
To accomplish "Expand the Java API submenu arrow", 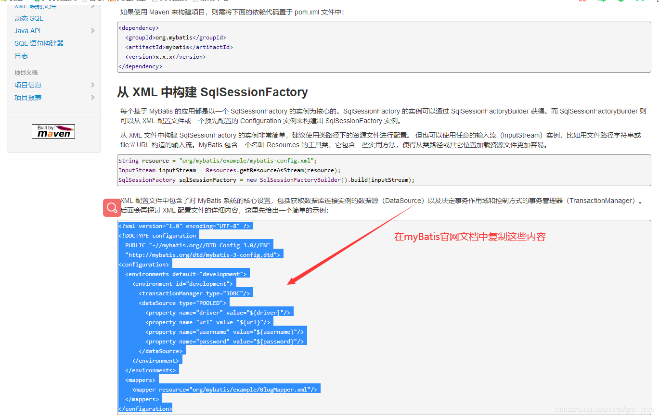I will click(92, 31).
